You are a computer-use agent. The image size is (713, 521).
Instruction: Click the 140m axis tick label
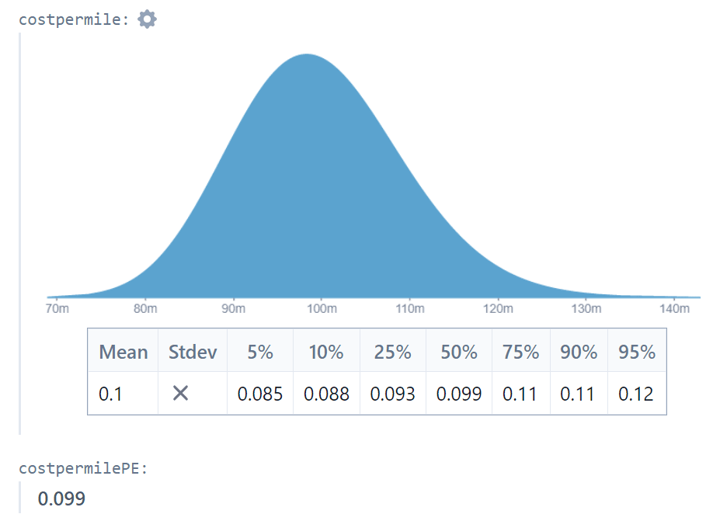(674, 309)
